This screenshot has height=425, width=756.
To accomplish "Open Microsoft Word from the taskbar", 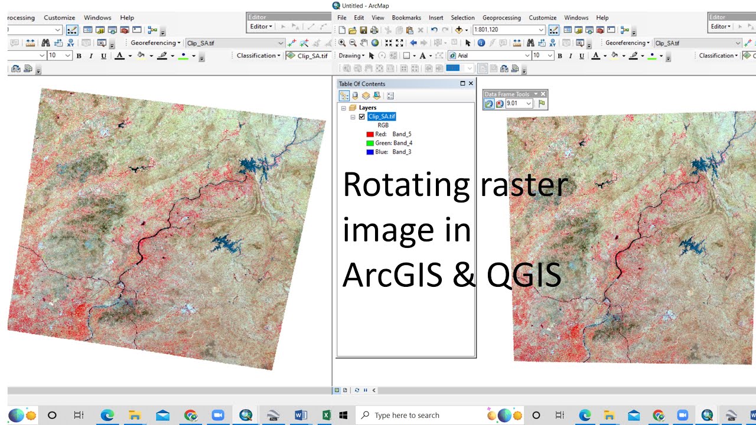I will [x=301, y=416].
